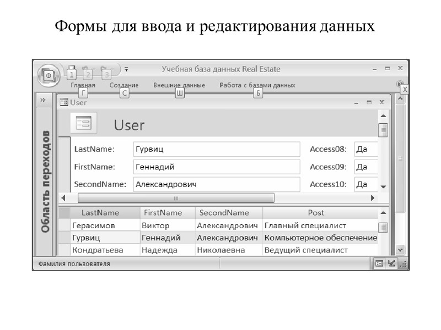Viewport: 441px width, 330px height.
Task: Click the form's vertical scroll up arrow
Action: click(383, 116)
